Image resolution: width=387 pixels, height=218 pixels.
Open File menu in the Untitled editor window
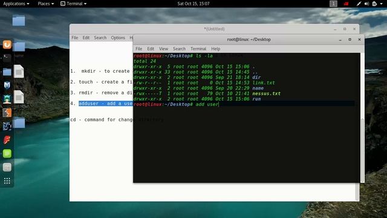pos(75,38)
